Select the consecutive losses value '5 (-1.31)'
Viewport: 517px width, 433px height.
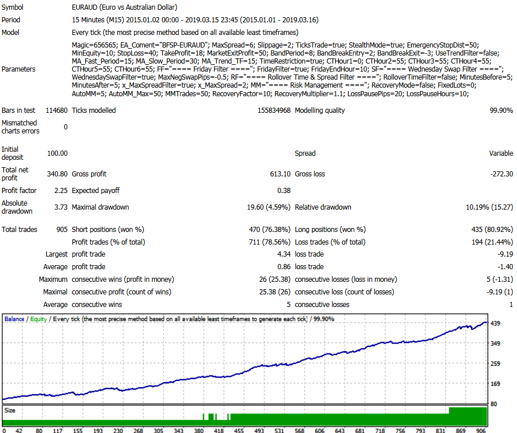click(500, 280)
